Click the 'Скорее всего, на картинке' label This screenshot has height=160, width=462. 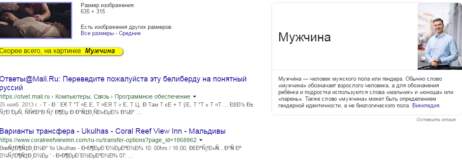(x=41, y=51)
